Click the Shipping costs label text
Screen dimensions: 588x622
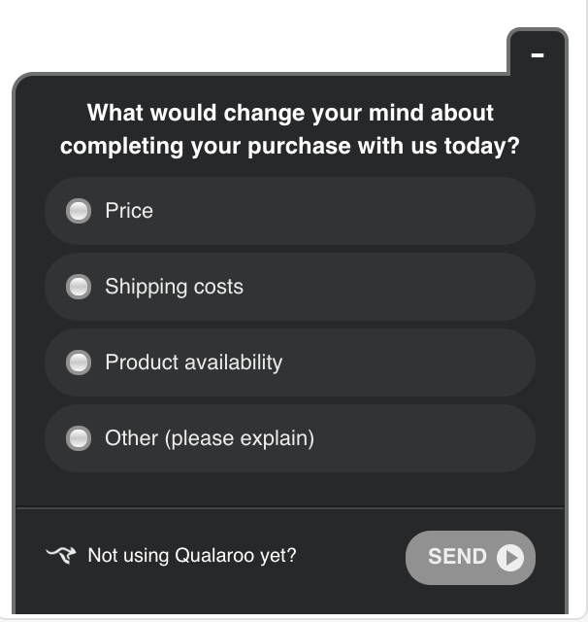click(x=175, y=288)
